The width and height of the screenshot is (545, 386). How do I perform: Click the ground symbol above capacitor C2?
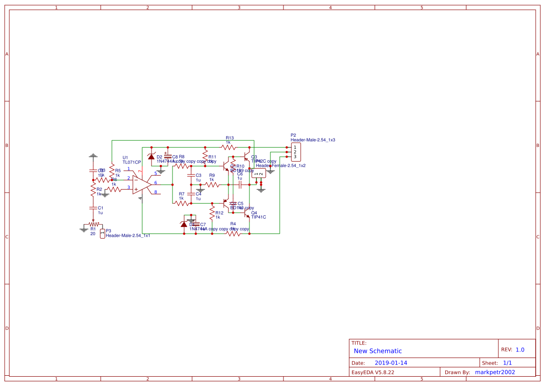[93, 156]
